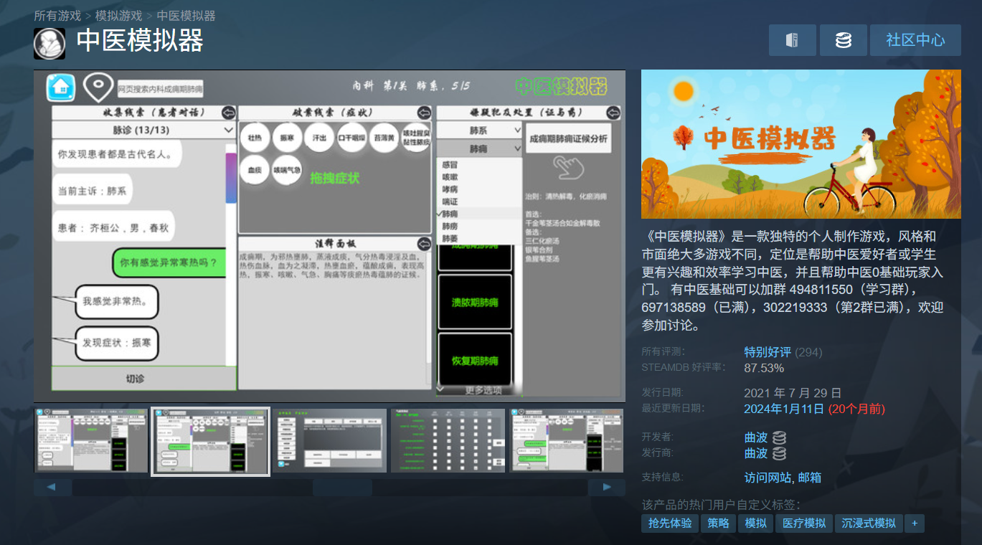Click the thumbnail strip horizontal scrollbar handle
This screenshot has height=545, width=982.
pyautogui.click(x=342, y=488)
